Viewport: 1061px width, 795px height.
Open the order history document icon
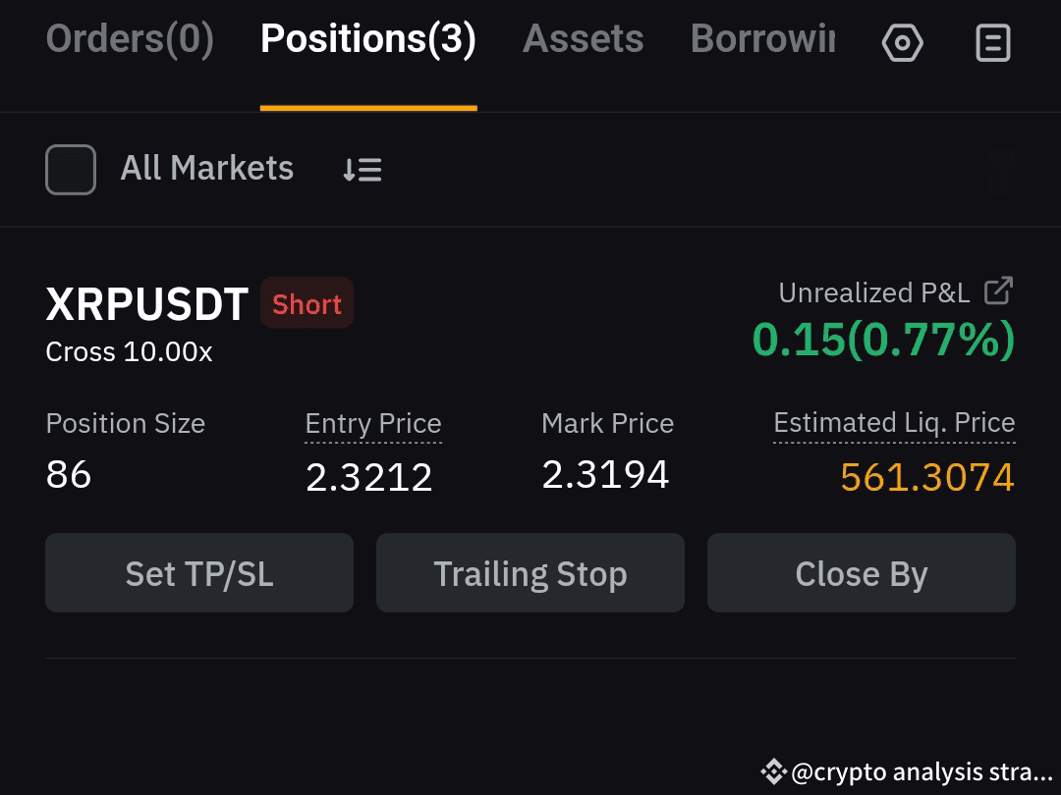[992, 42]
